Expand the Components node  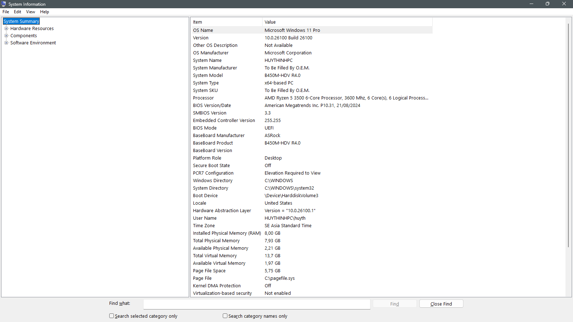tap(6, 36)
